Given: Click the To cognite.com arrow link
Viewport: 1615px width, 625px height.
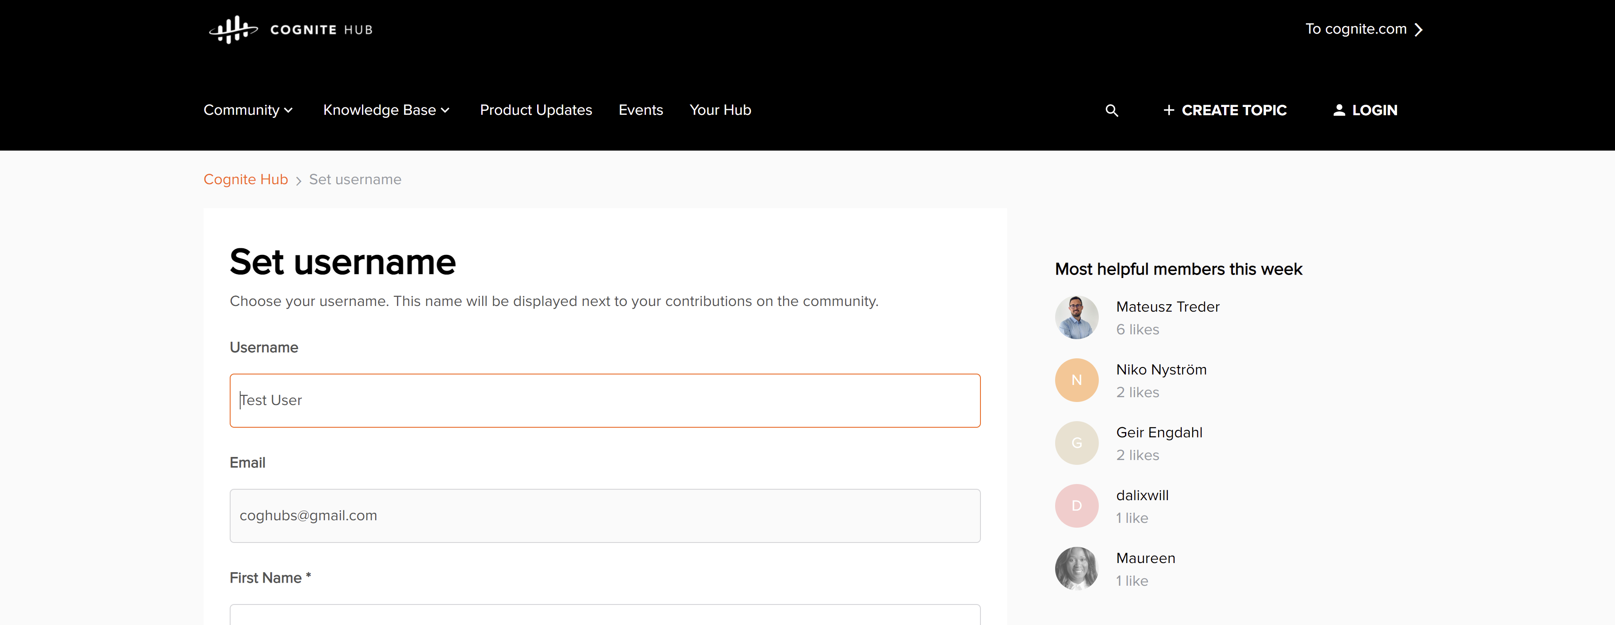Looking at the screenshot, I should coord(1363,29).
